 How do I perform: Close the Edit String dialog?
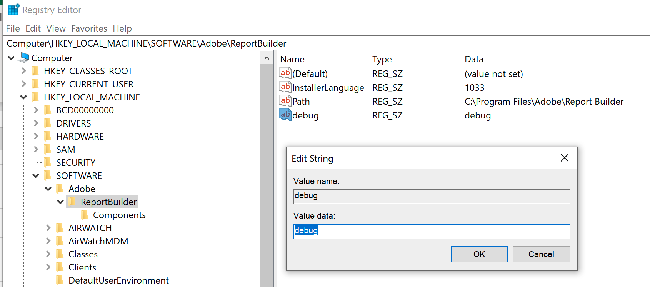click(x=564, y=158)
